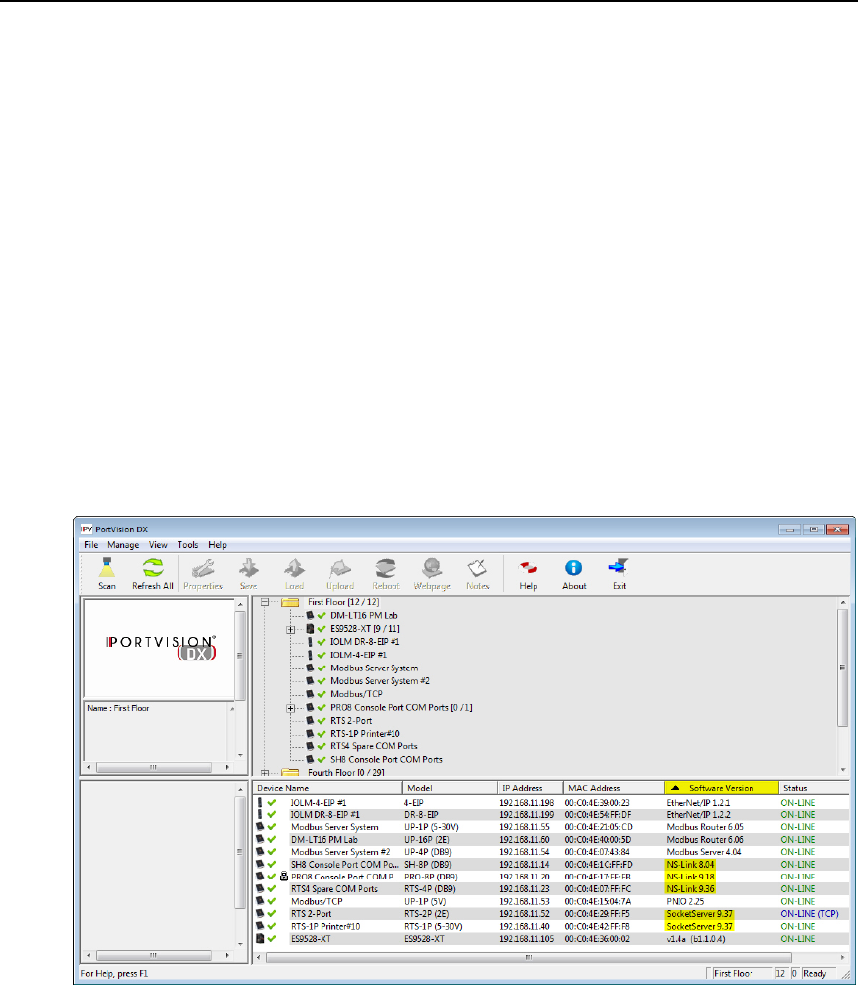Open the Help menu
This screenshot has width=858, height=985.
coord(217,544)
